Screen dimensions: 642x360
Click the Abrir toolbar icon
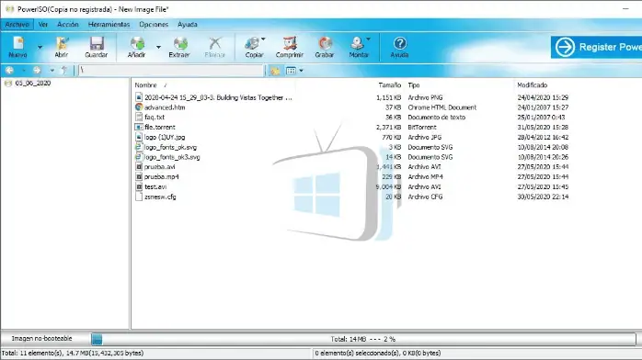point(62,47)
